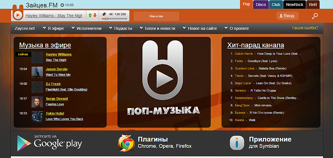The width and height of the screenshot is (333, 158).
Task: Select Tiesto - Secrets chart entry
Action: point(264,76)
